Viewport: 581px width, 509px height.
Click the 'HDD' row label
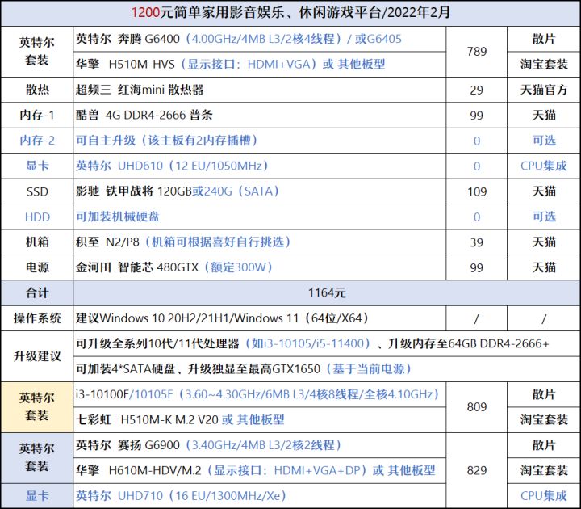tap(37, 217)
